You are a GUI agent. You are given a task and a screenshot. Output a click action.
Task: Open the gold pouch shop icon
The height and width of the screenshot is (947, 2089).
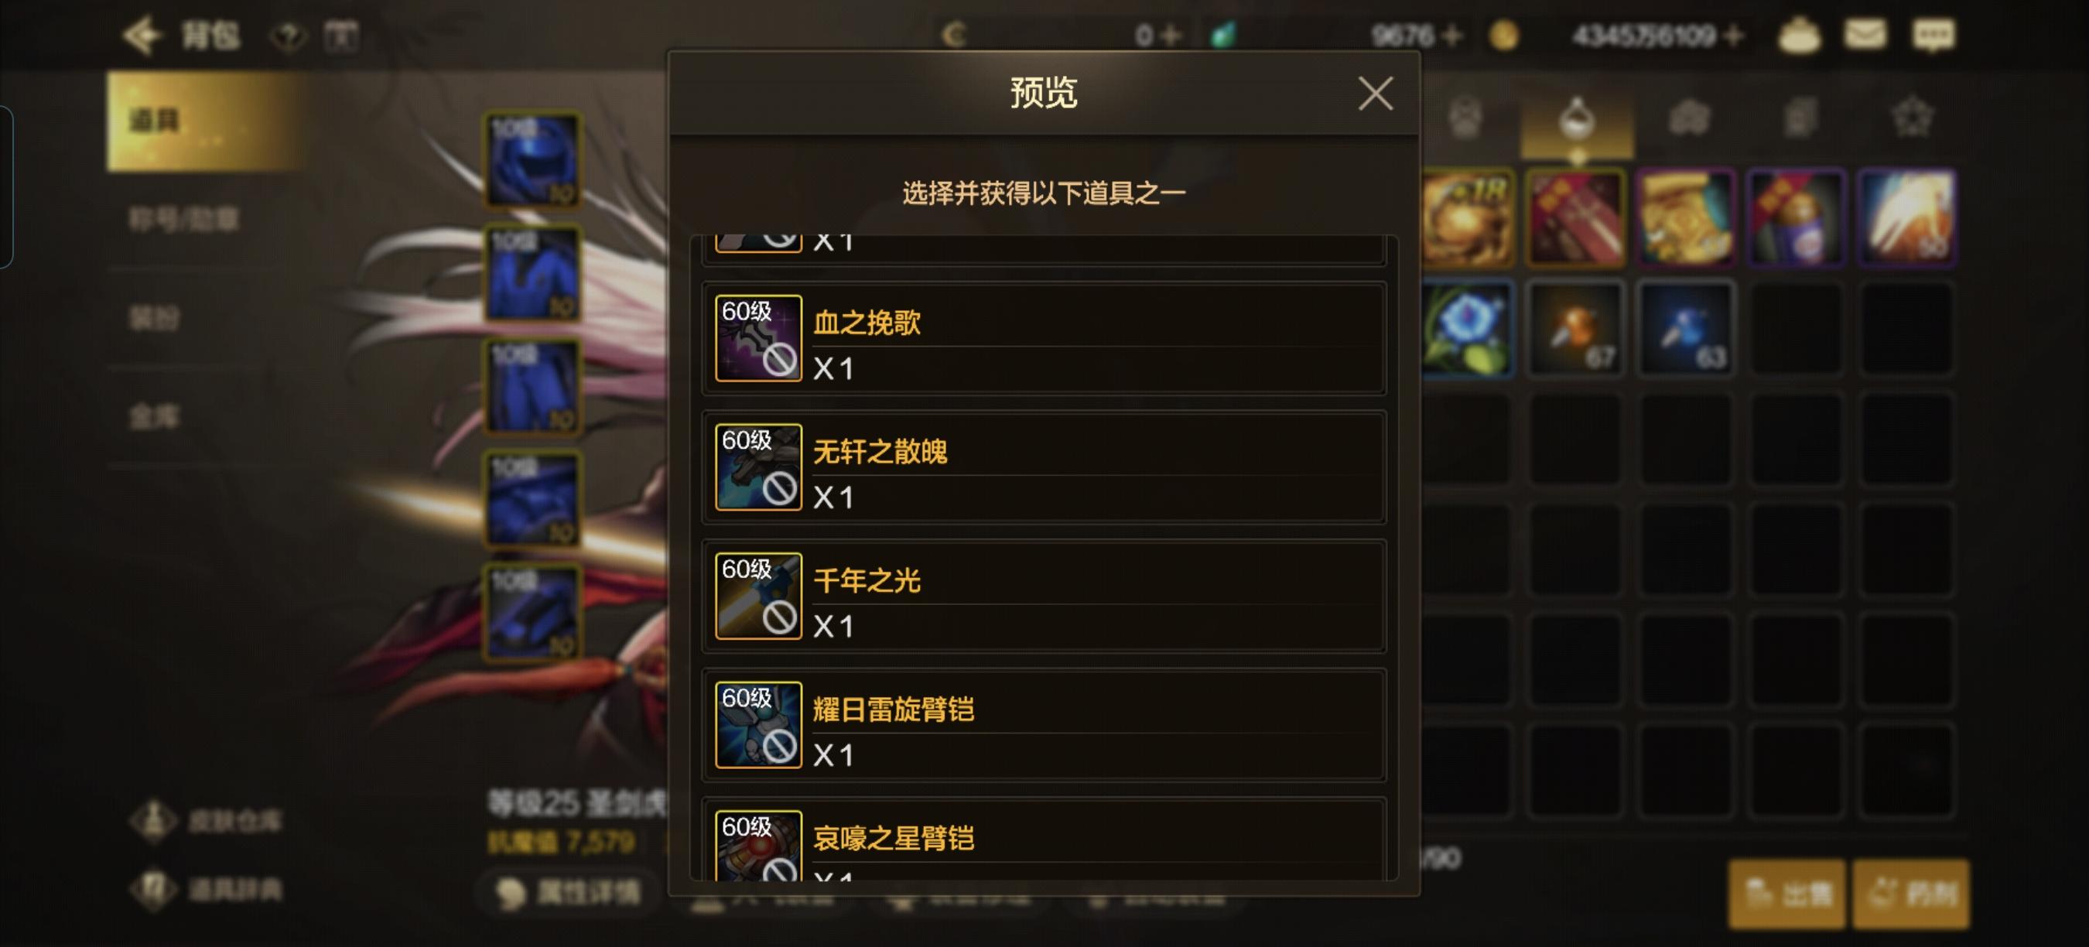point(1800,35)
